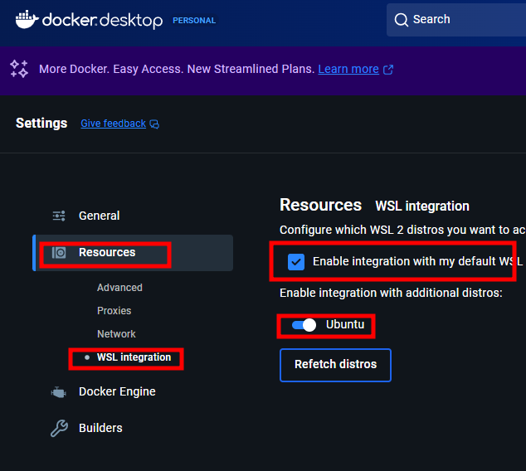Click the external link icon beside Learn more
The image size is (526, 471).
[388, 70]
